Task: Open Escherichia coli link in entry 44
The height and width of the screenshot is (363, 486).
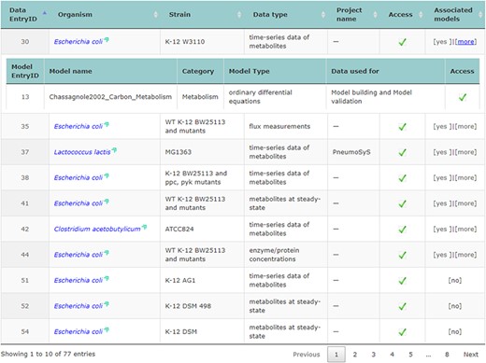Action: pyautogui.click(x=79, y=255)
